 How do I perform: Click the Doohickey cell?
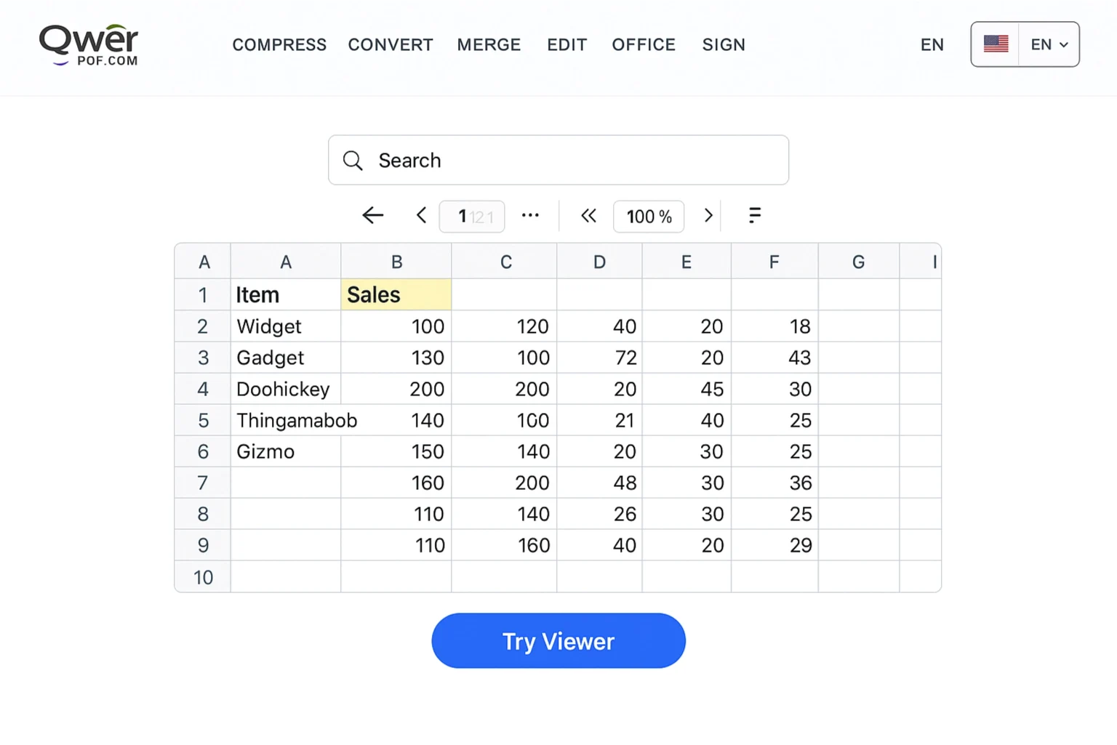tap(286, 389)
